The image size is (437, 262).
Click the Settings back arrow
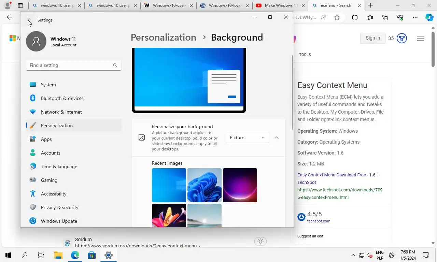[29, 20]
